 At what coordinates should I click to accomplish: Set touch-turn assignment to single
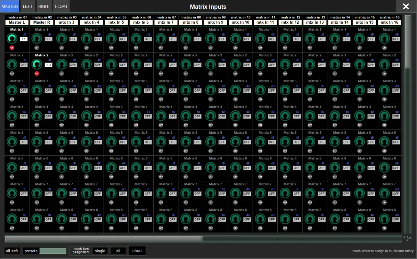[100, 251]
